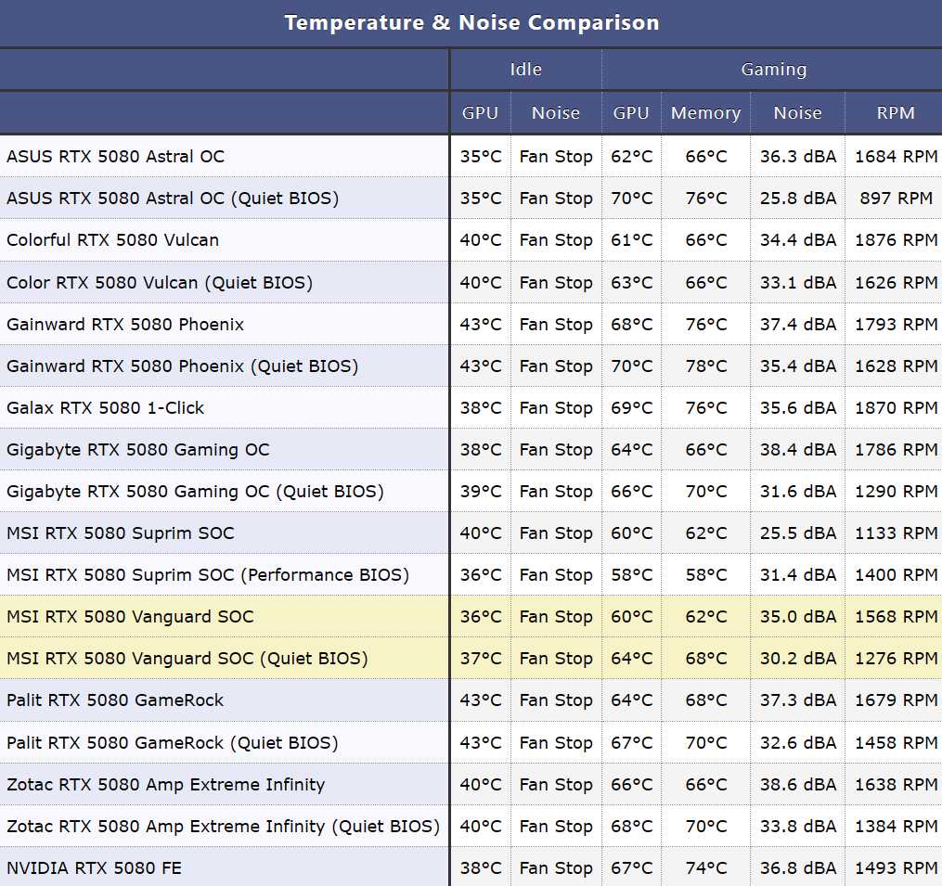Select the Colorful RTX 5080 Vulcan row label
942x886 pixels.
click(x=113, y=240)
